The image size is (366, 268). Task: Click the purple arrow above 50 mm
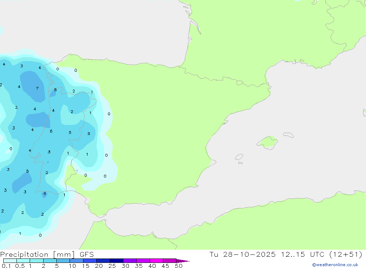(x=183, y=261)
